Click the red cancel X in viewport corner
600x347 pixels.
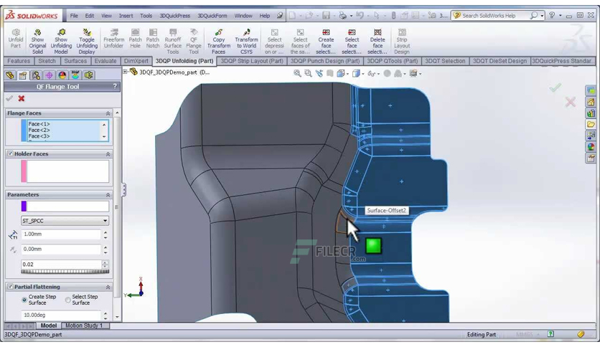click(x=570, y=102)
